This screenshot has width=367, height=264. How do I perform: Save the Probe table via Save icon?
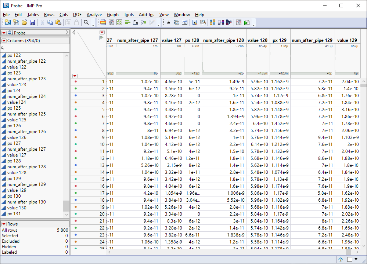pos(33,22)
